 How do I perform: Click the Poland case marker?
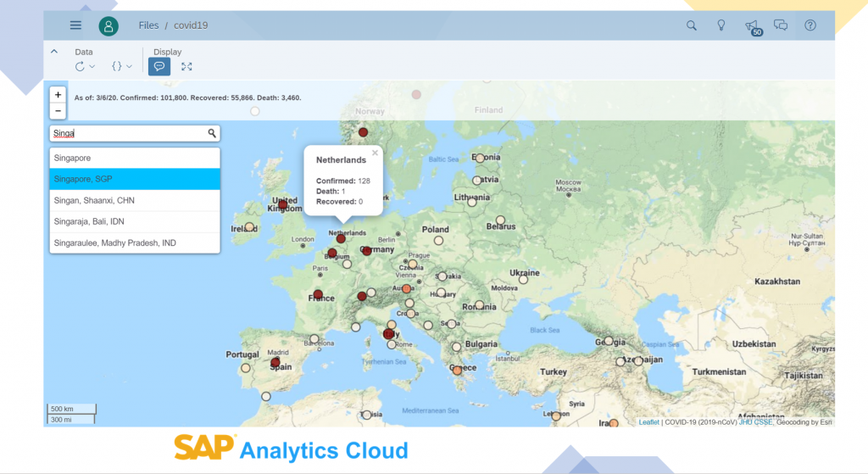(438, 240)
